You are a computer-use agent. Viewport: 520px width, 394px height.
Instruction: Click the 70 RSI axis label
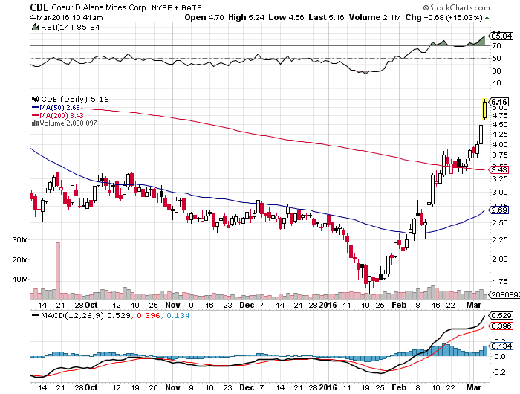pos(496,46)
